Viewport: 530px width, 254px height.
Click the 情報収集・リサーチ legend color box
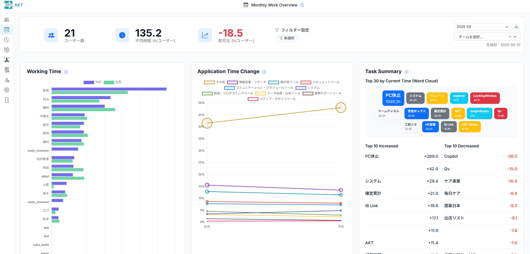click(232, 82)
